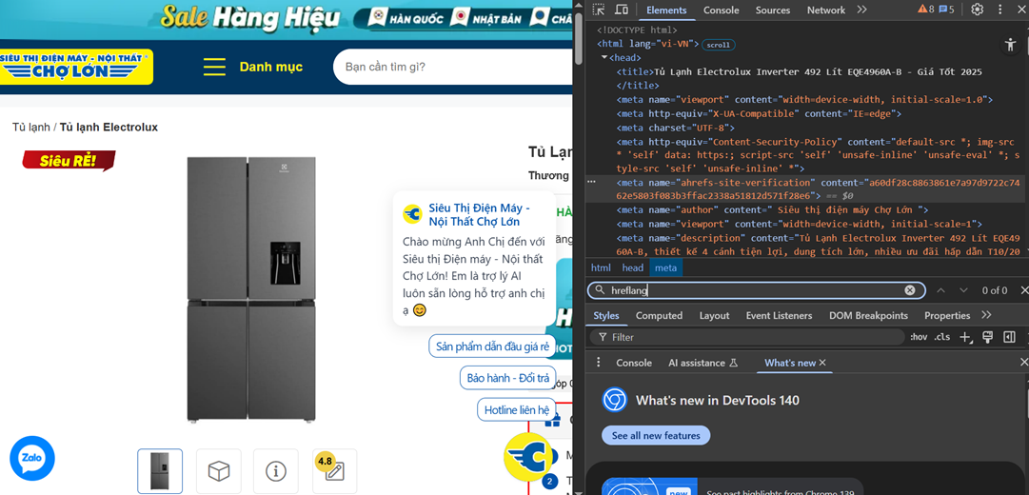Screen dimensions: 1029x495
Task: Open the 4.8 rating review icon
Action: click(334, 471)
